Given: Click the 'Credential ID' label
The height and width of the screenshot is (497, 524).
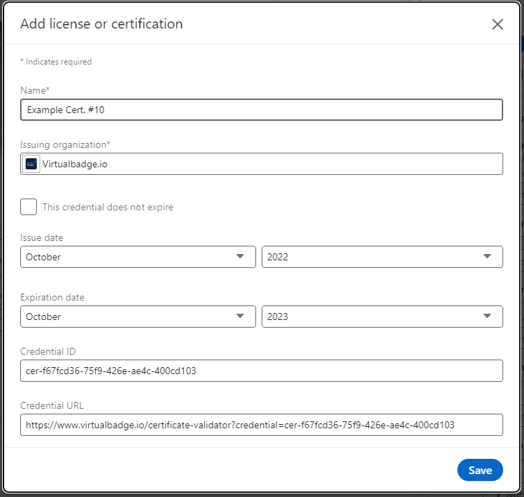Looking at the screenshot, I should click(48, 352).
